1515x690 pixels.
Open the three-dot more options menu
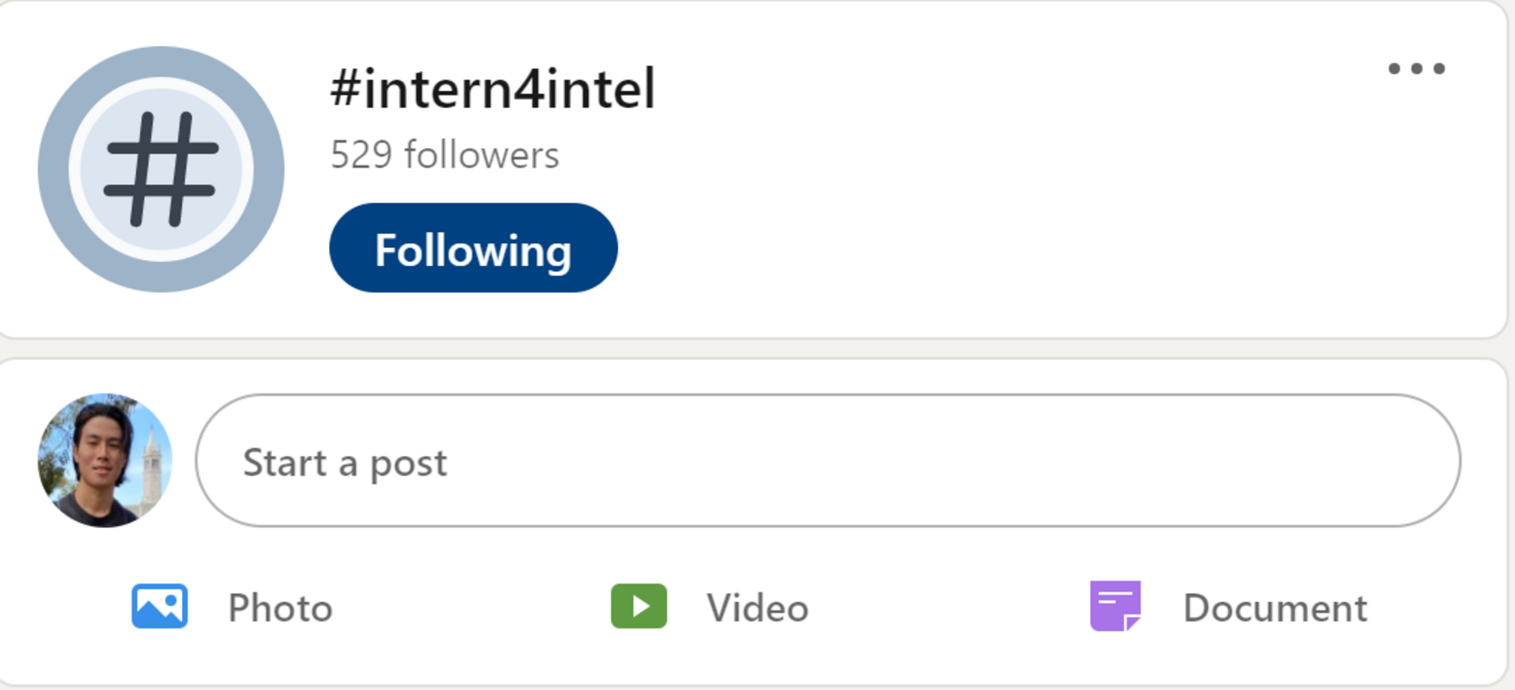[x=1416, y=69]
